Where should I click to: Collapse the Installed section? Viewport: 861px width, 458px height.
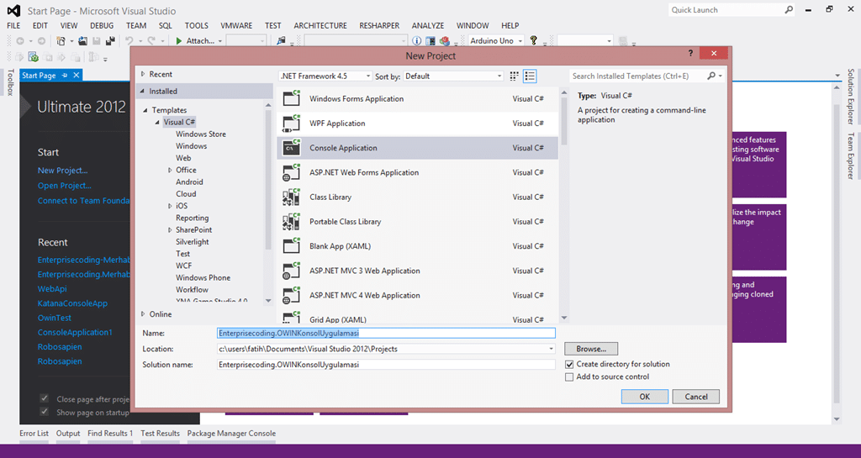tap(143, 91)
